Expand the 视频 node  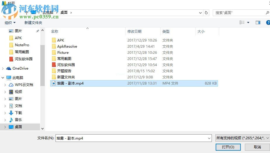tap(5, 92)
